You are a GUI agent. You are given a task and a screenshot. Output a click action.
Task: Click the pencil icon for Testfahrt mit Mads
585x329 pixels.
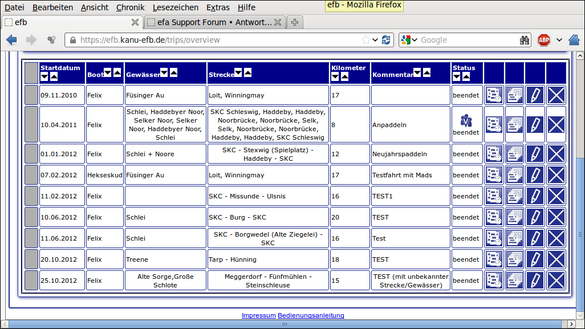coord(535,175)
